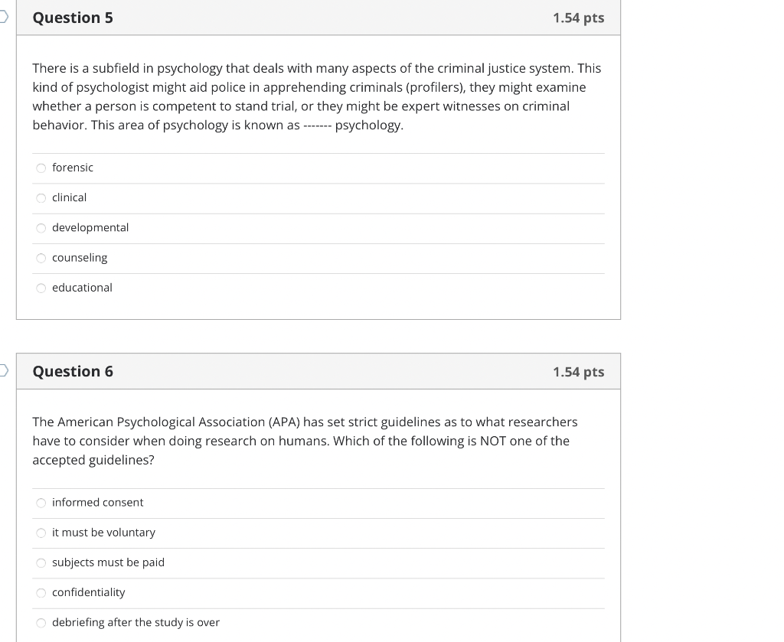Click the 1.54 pts label on Question 5
The image size is (784, 642).
580,17
